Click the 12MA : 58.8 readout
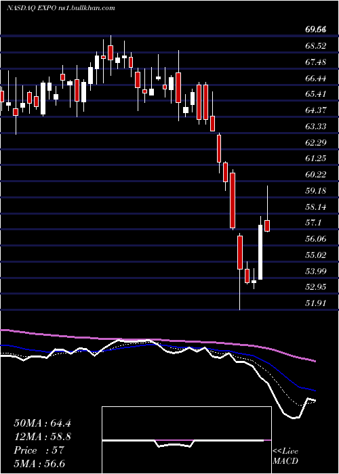 42,437
